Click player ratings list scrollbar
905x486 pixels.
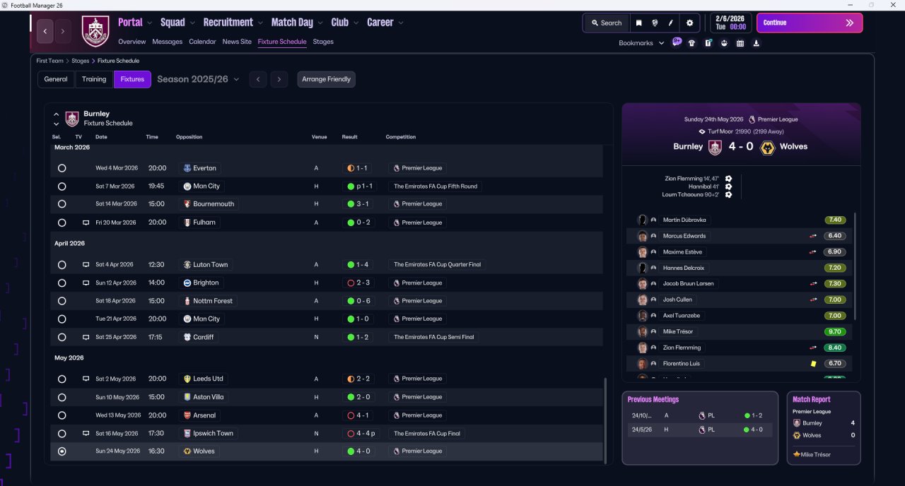tap(855, 265)
